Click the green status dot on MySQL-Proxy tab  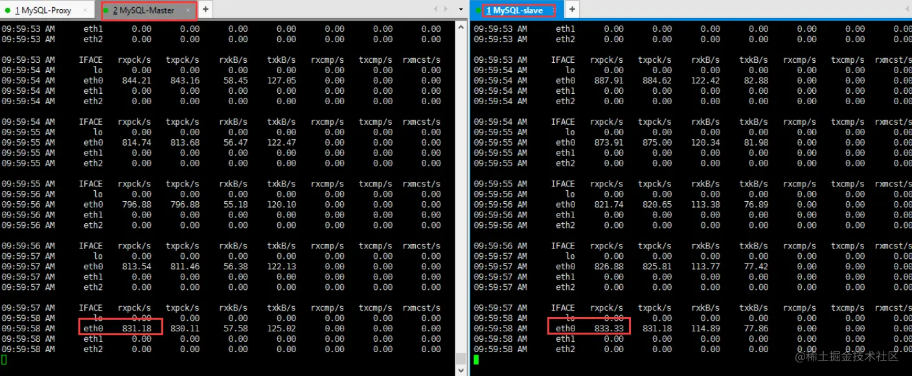pyautogui.click(x=8, y=10)
